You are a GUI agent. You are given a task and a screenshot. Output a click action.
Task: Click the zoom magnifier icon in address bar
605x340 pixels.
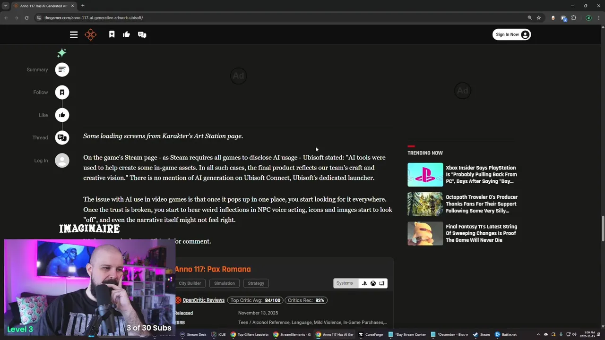pos(529,17)
